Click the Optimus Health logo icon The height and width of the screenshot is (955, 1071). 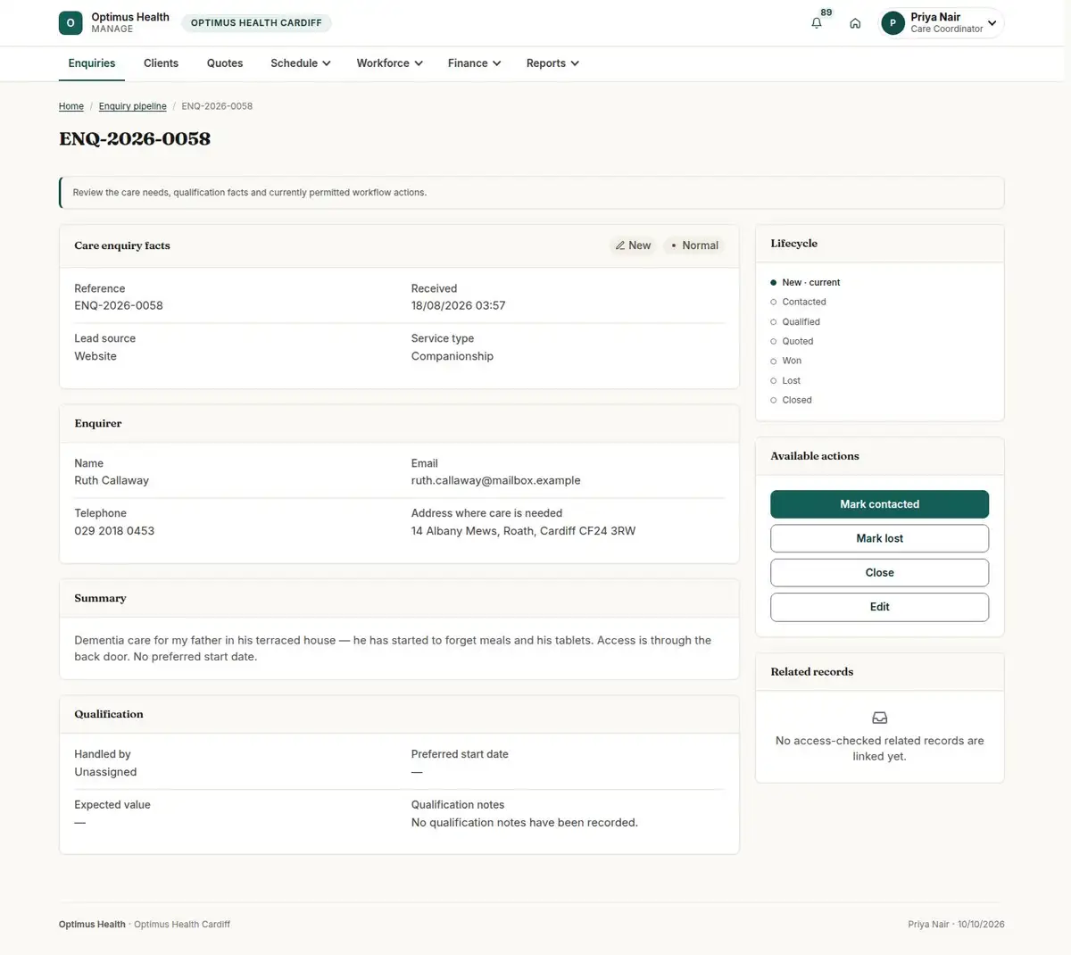coord(71,23)
